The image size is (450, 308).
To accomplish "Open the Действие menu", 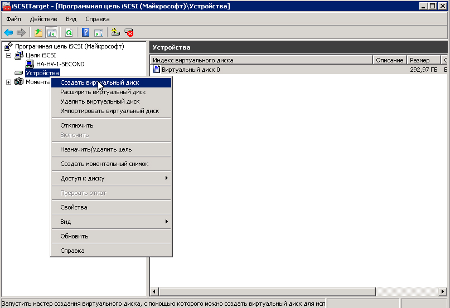I will point(43,19).
